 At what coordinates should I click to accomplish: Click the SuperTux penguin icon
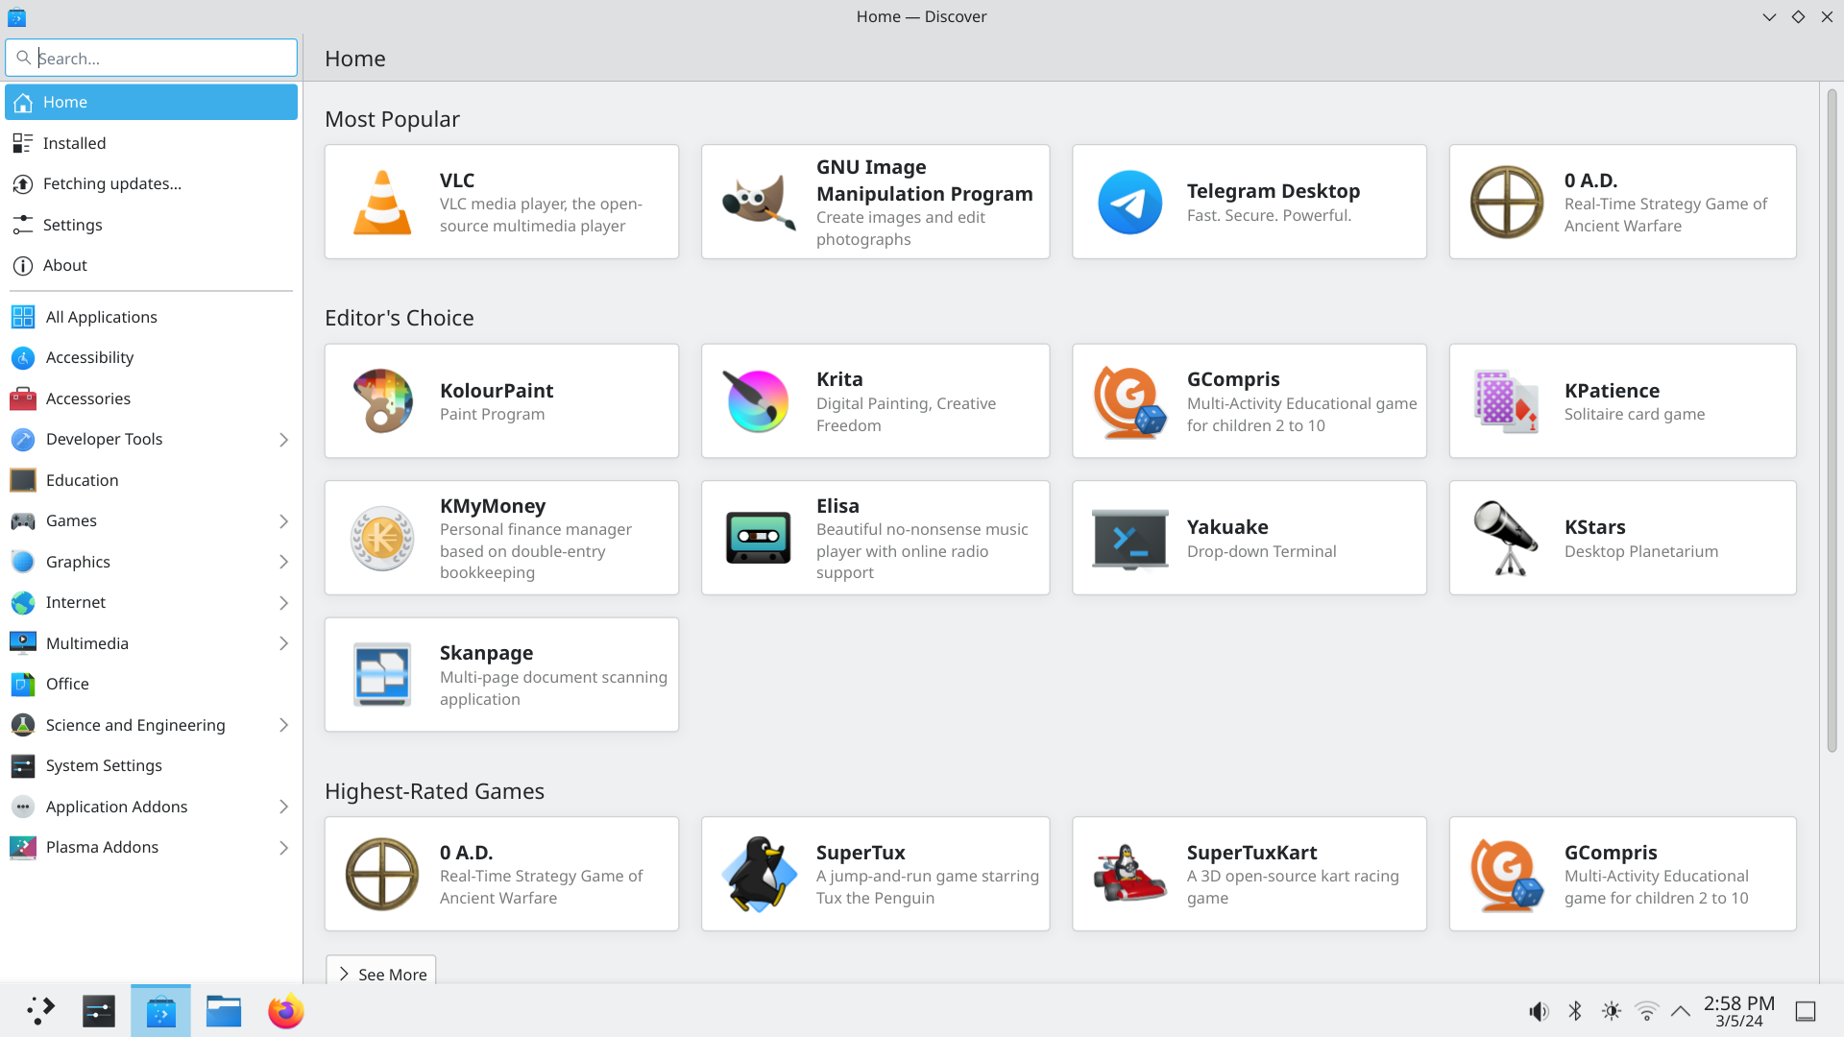pos(759,875)
